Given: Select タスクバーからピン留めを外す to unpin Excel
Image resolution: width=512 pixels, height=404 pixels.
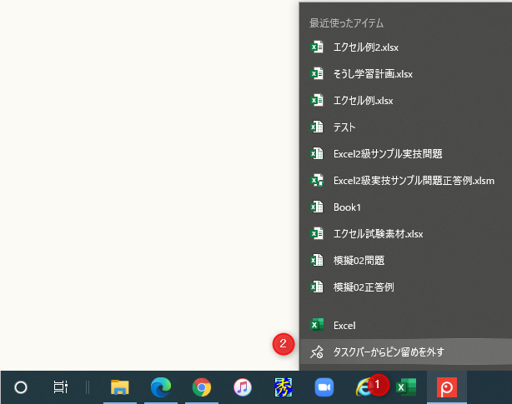Looking at the screenshot, I should [388, 352].
